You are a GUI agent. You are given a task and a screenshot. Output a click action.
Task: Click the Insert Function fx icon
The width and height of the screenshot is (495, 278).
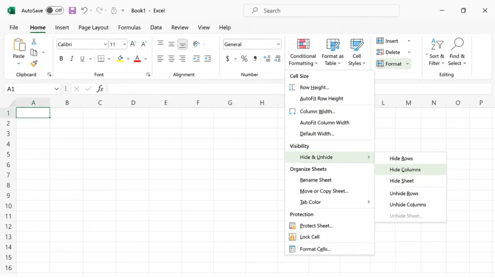[x=100, y=89]
